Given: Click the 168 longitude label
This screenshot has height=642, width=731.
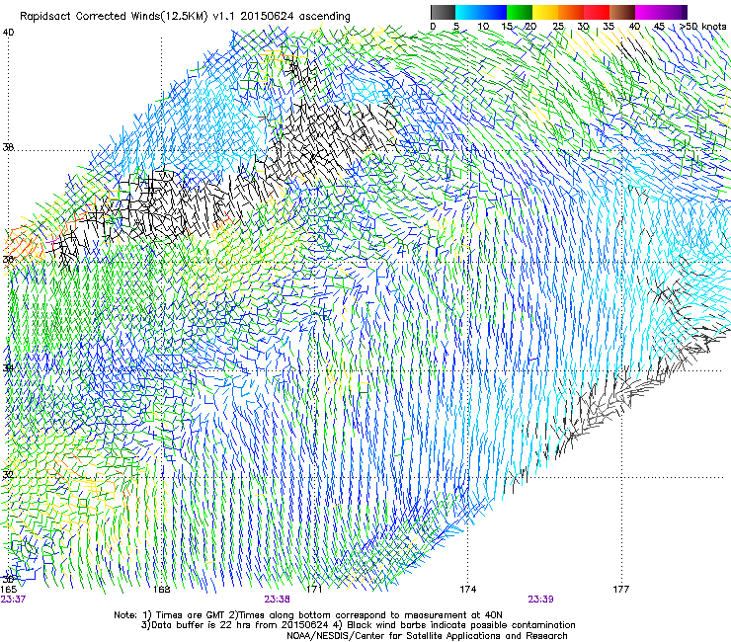Looking at the screenshot, I should pos(162,590).
